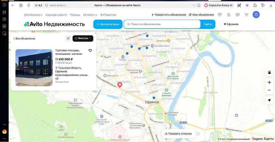Open Мои объявления
The image size is (275, 142).
pos(201,15)
